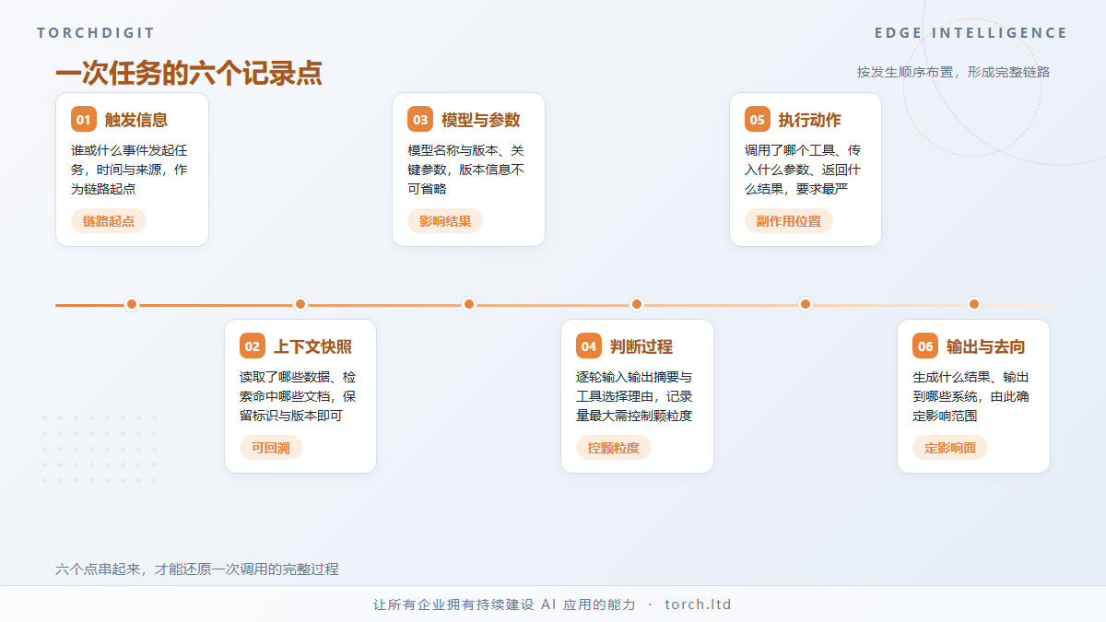Viewport: 1106px width, 622px height.
Task: Click the 03 number badge
Action: click(420, 120)
